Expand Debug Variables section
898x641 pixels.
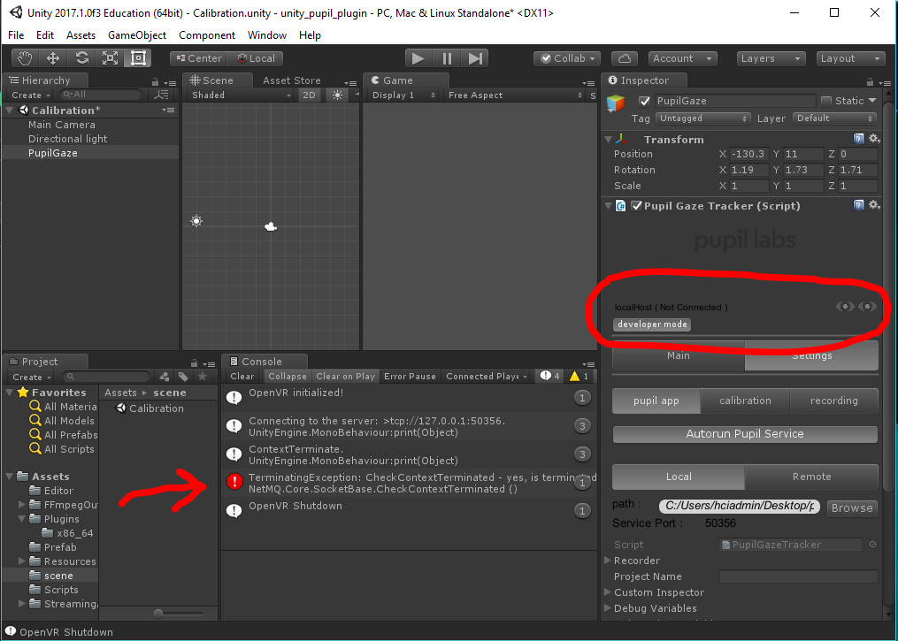point(608,607)
